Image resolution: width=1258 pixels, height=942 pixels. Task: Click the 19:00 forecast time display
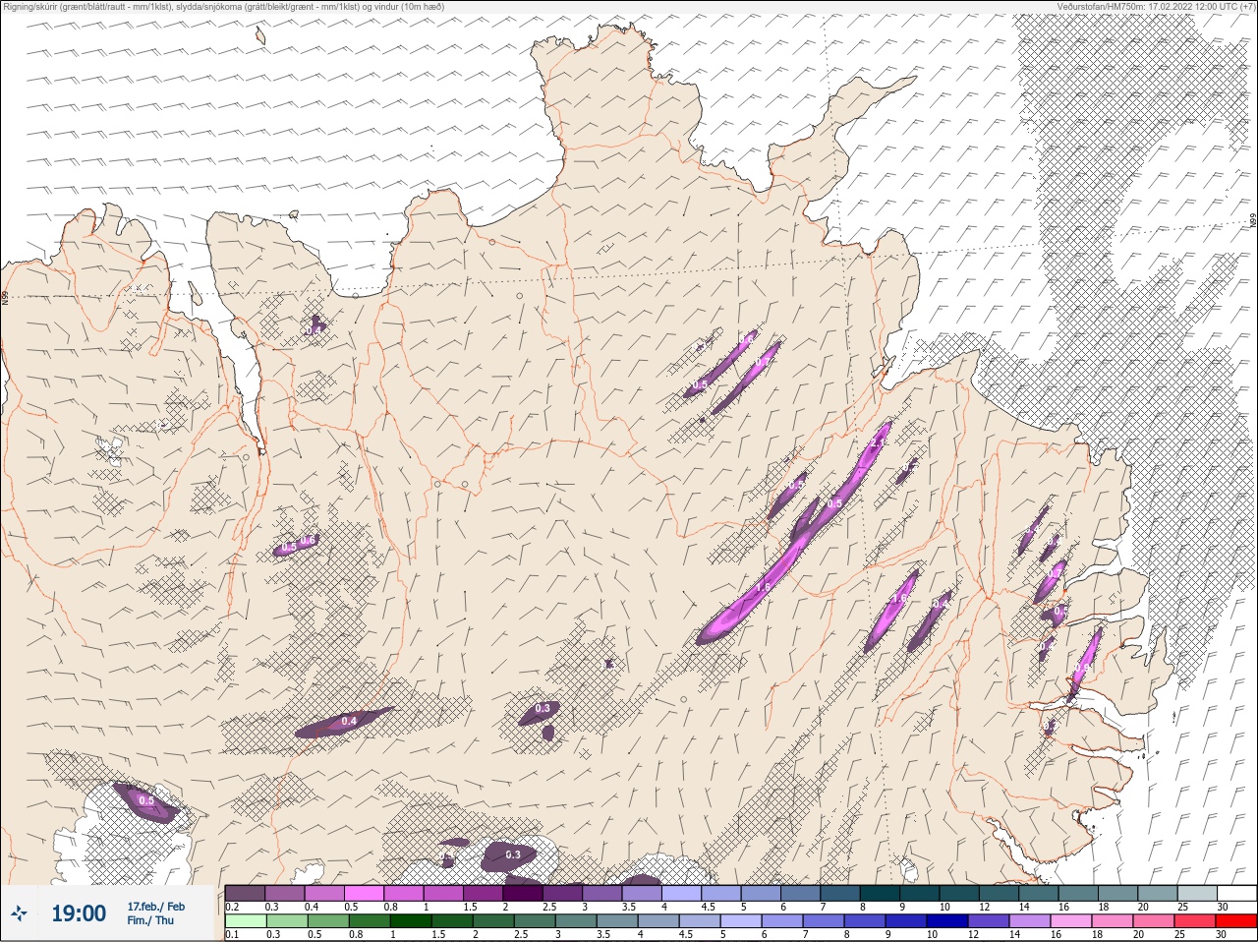pyautogui.click(x=78, y=913)
